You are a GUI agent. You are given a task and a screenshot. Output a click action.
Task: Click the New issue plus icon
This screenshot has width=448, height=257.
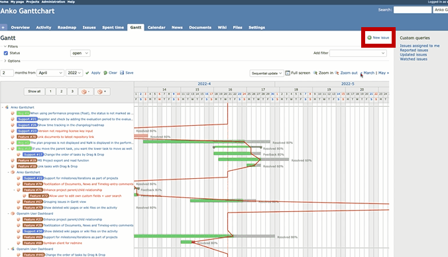pos(369,38)
